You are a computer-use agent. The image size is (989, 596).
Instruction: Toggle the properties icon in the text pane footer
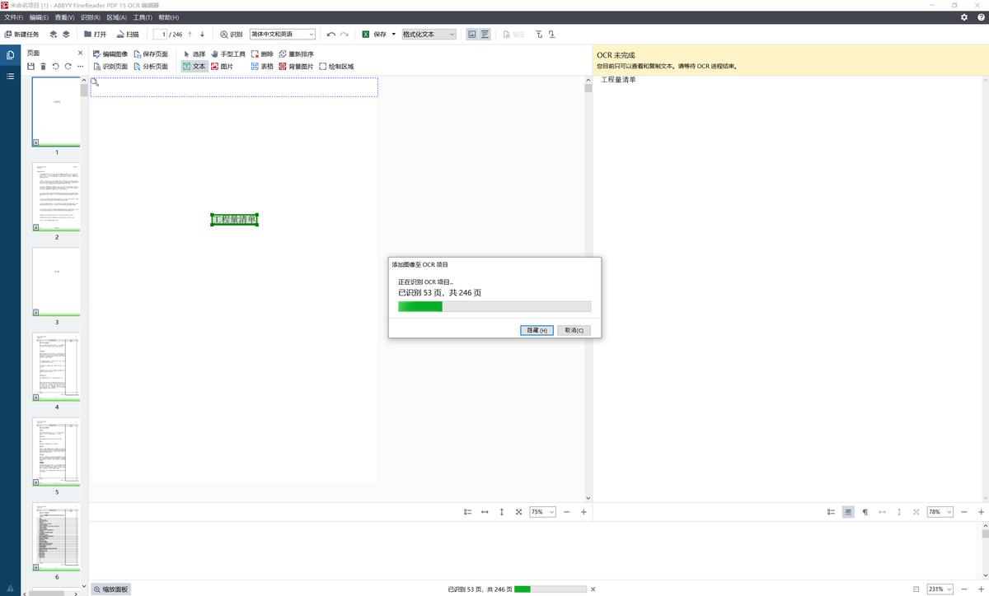[x=831, y=512]
